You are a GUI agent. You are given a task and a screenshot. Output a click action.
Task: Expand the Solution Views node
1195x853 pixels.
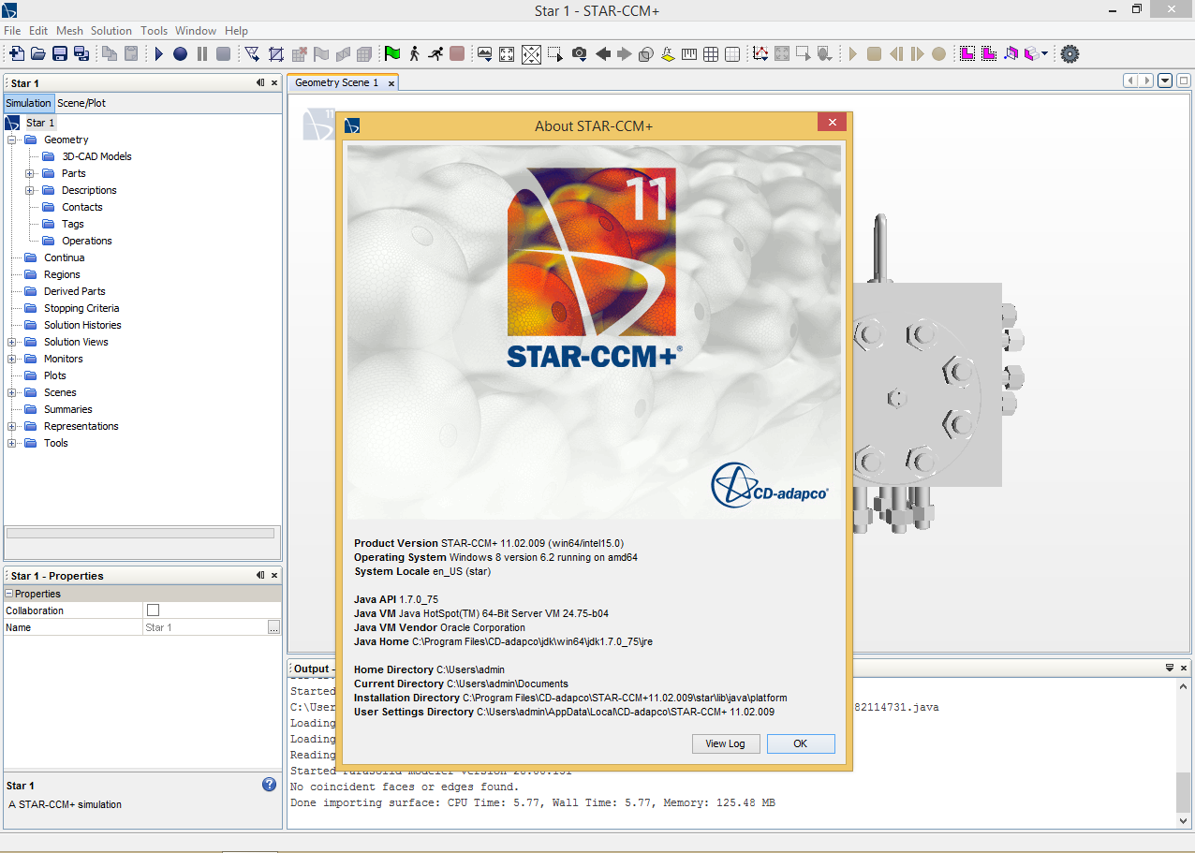tap(12, 342)
